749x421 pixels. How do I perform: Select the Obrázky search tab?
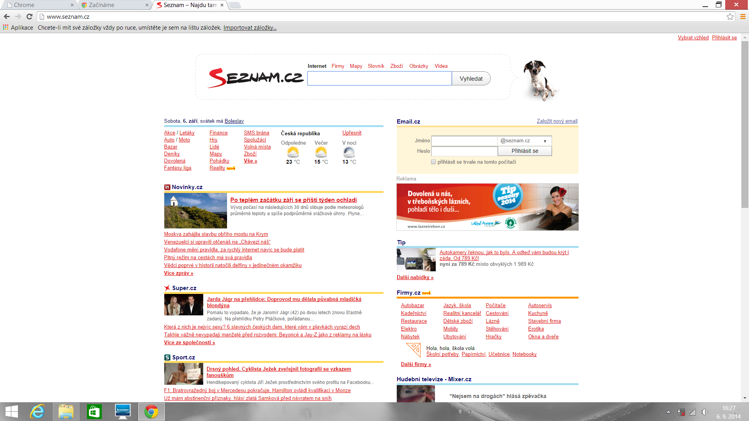(x=419, y=66)
